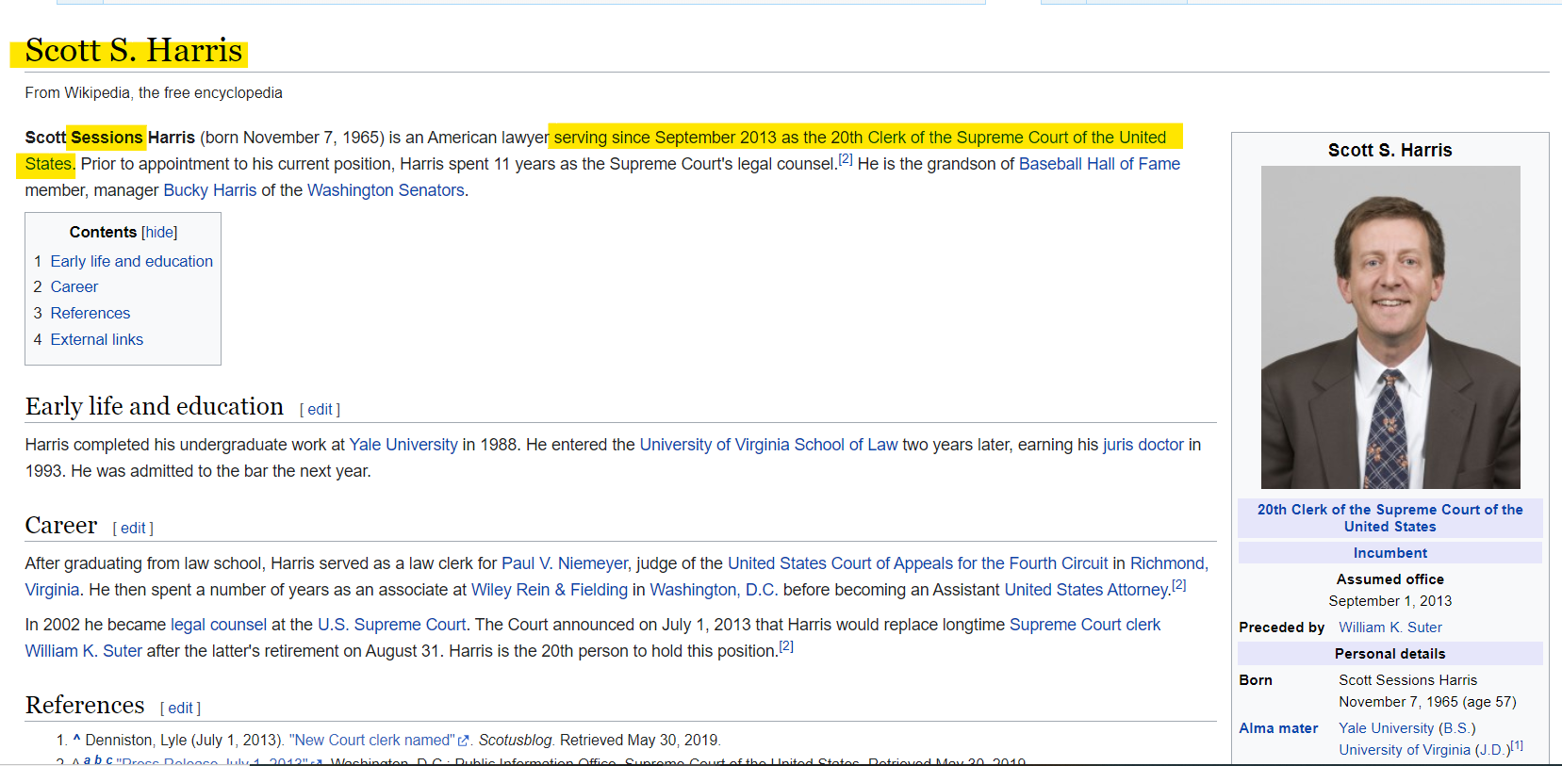Follow citation 2 after 'hold this position'
1562x766 pixels.
pyautogui.click(x=786, y=646)
